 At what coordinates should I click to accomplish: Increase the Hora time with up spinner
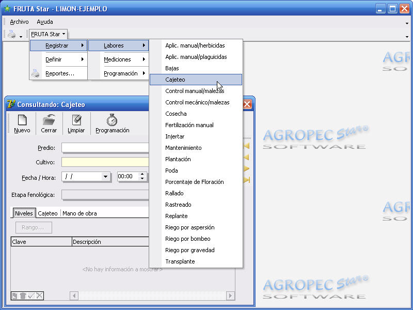(142, 174)
